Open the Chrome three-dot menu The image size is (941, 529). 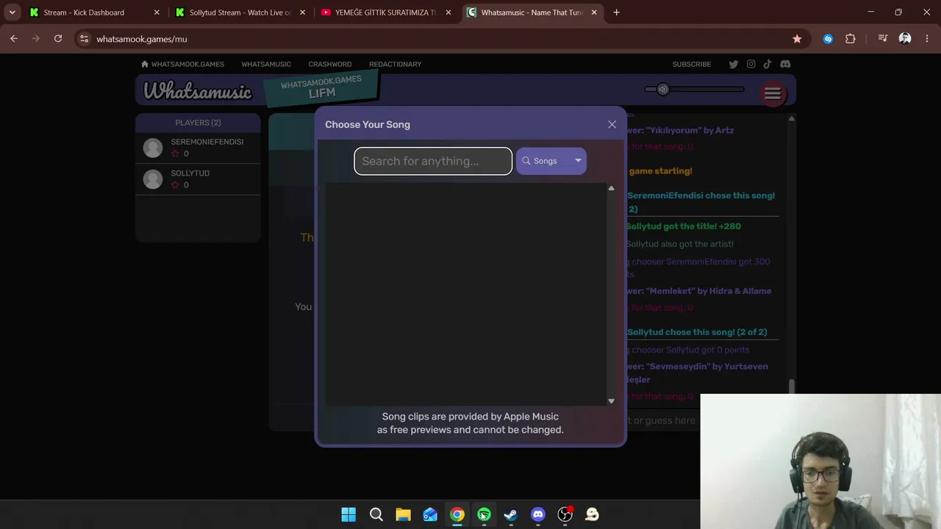click(926, 39)
